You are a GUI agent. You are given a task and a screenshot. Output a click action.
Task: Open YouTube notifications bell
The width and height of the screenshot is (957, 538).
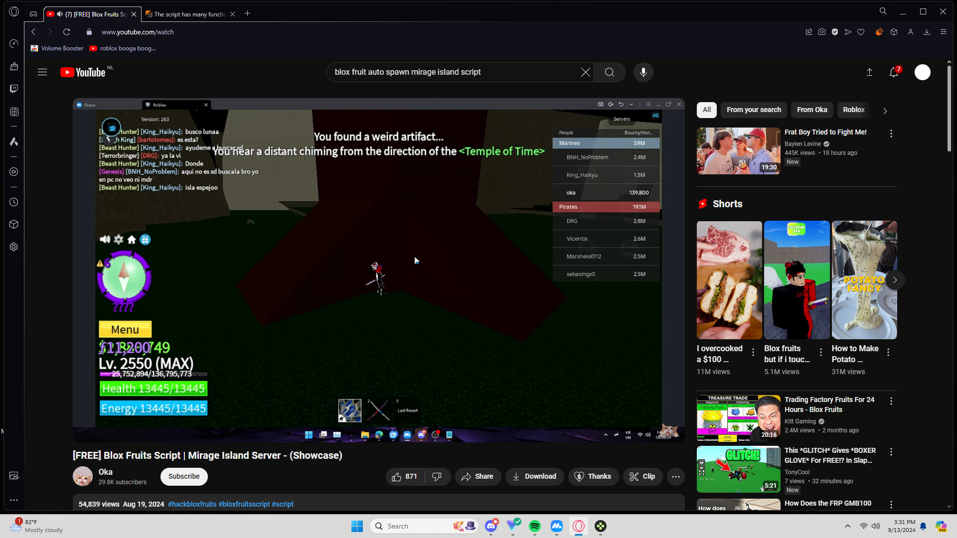[894, 72]
